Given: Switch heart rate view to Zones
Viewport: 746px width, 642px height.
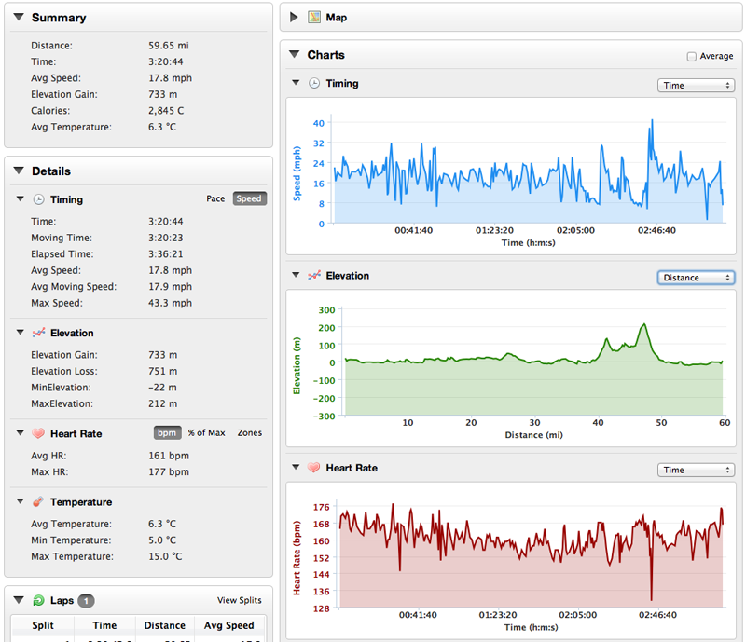Looking at the screenshot, I should point(249,432).
